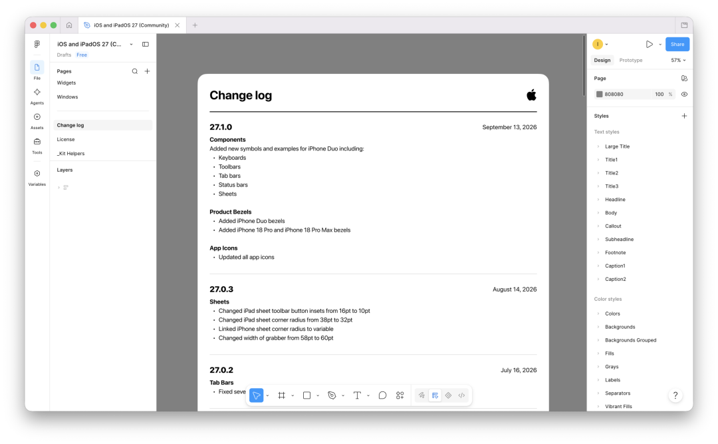Open file name dropdown chevron
Screen dimensions: 718x444
(132, 45)
